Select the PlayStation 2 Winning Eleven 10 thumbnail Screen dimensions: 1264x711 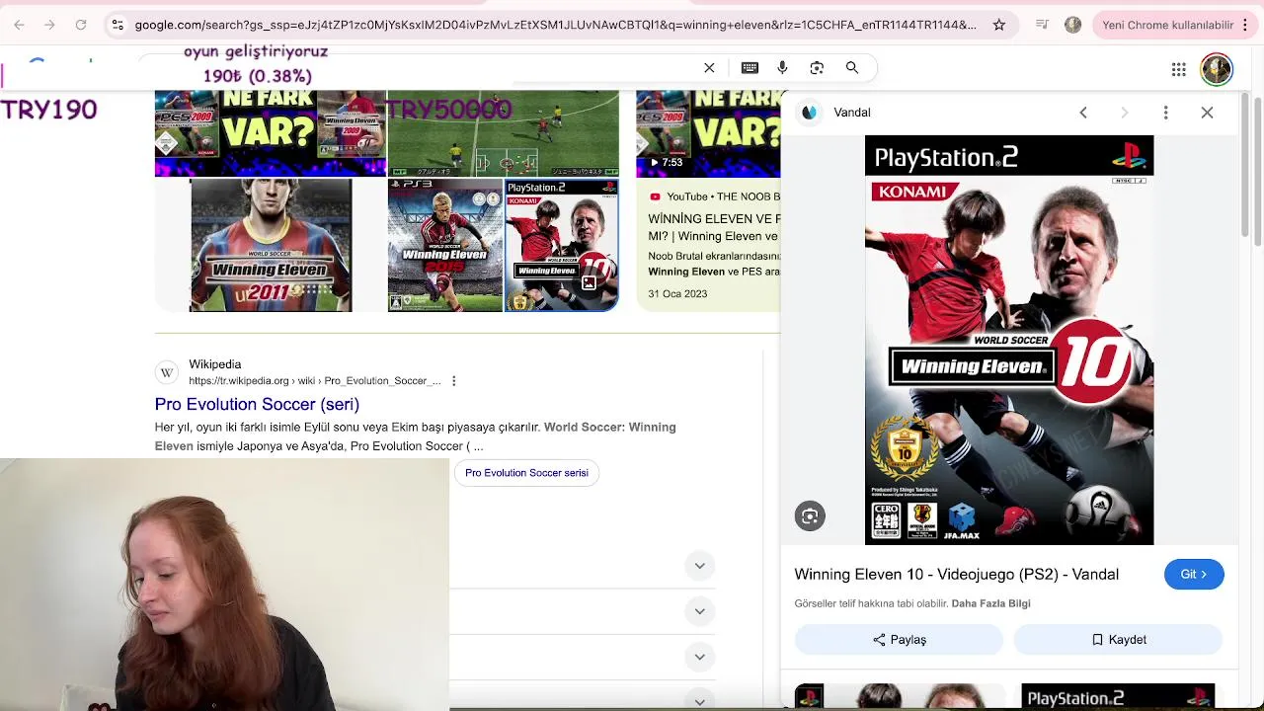[562, 245]
